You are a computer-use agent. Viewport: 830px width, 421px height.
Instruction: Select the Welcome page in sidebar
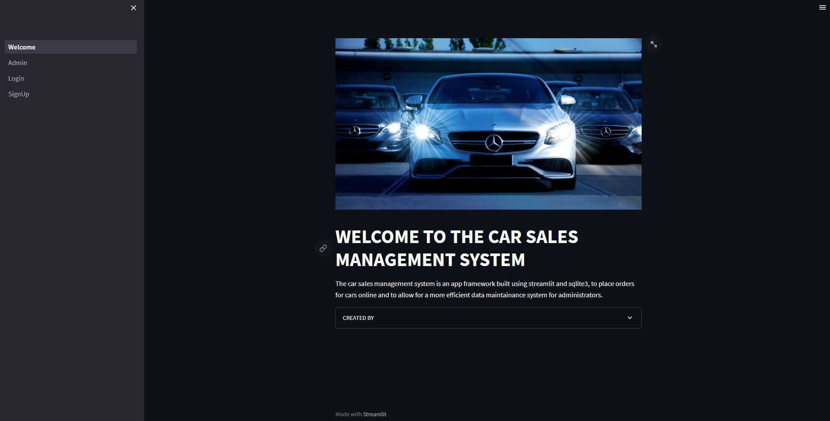coord(71,47)
